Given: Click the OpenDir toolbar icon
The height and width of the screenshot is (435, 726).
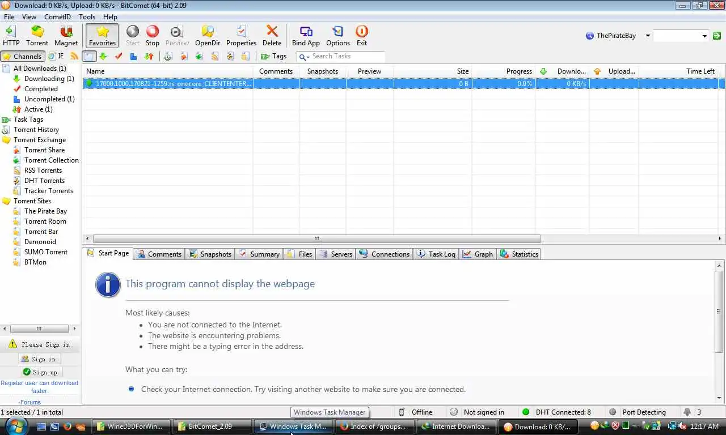Looking at the screenshot, I should click(208, 35).
